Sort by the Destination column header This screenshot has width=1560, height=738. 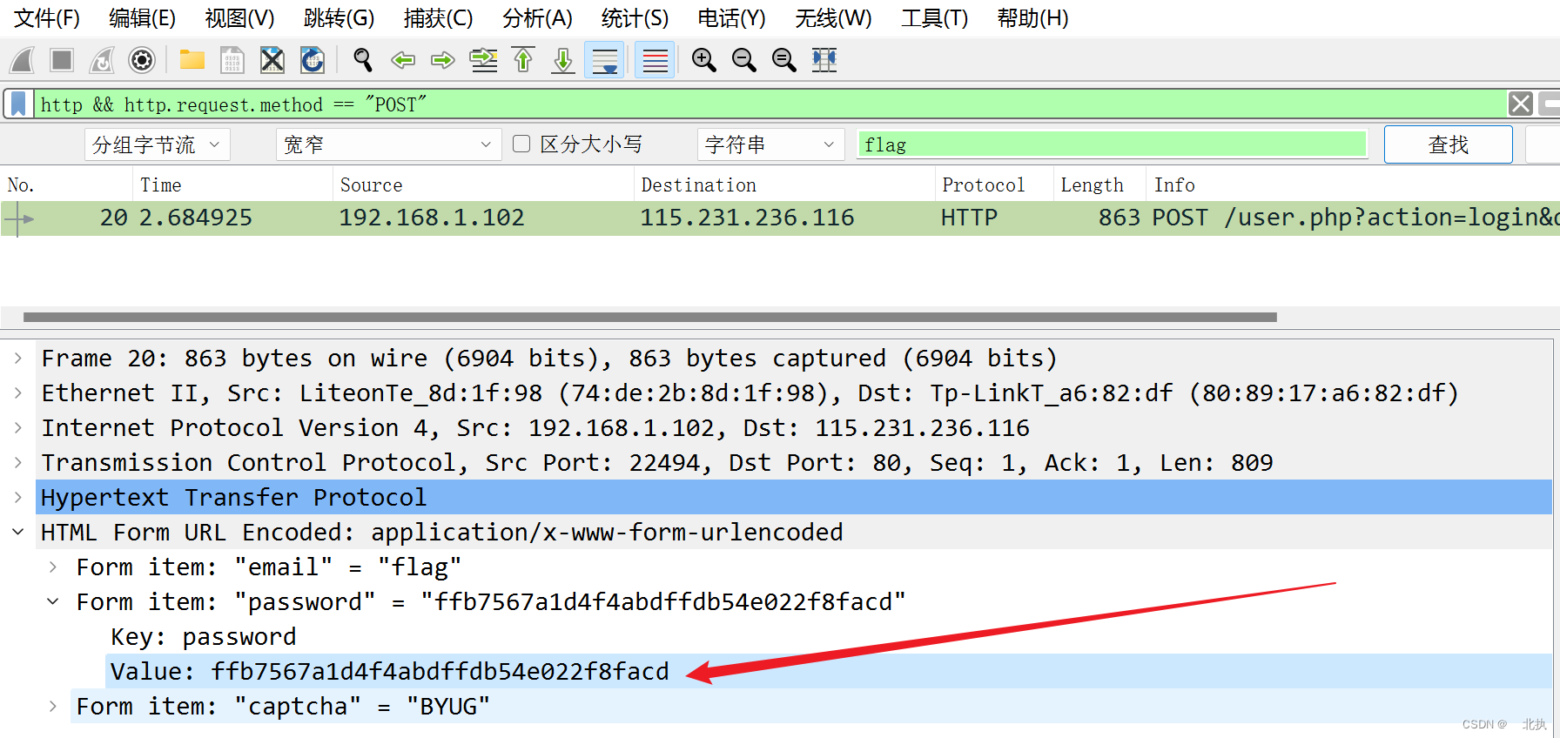(784, 184)
